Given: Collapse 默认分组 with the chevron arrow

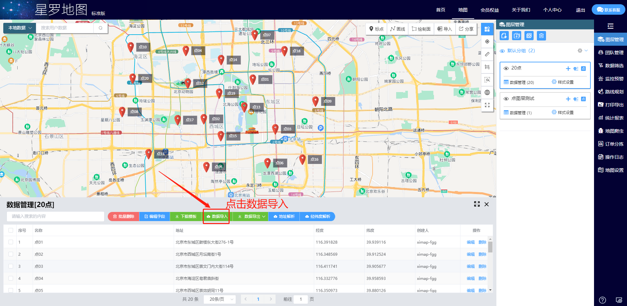Looking at the screenshot, I should (x=586, y=51).
